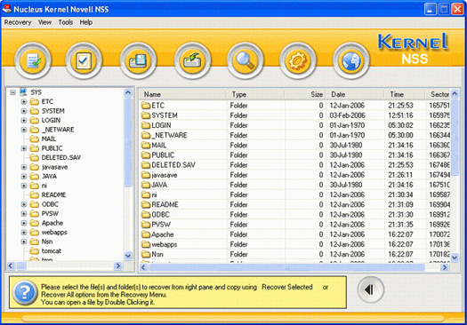
Task: Click the blue question mark help icon
Action: pyautogui.click(x=25, y=292)
